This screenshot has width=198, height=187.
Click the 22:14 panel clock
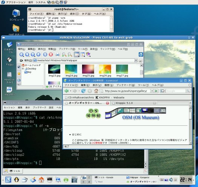point(186,180)
